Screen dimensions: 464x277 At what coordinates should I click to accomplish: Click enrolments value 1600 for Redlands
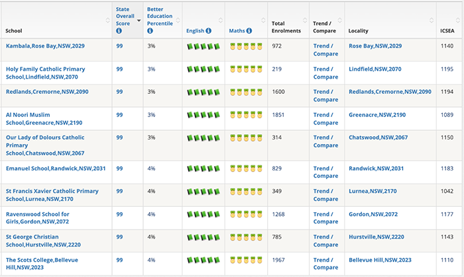[278, 92]
